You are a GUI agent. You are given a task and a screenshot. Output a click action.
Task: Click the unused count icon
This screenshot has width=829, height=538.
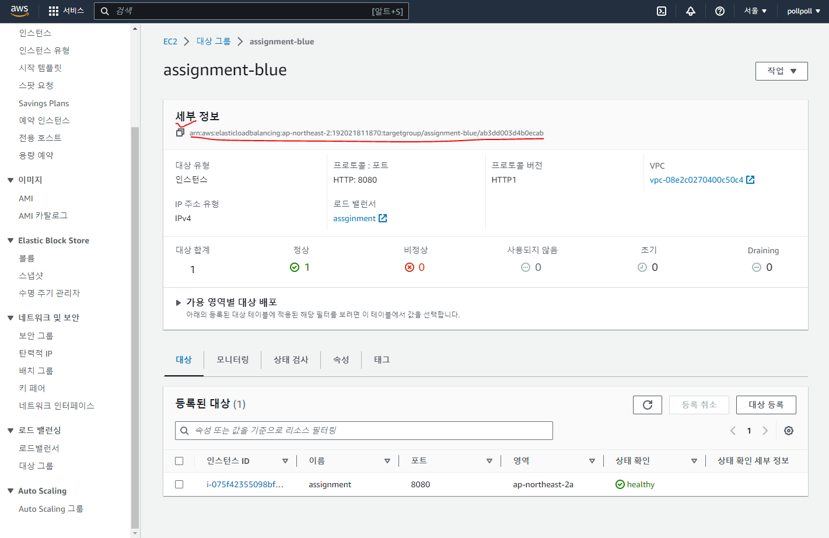click(x=526, y=267)
